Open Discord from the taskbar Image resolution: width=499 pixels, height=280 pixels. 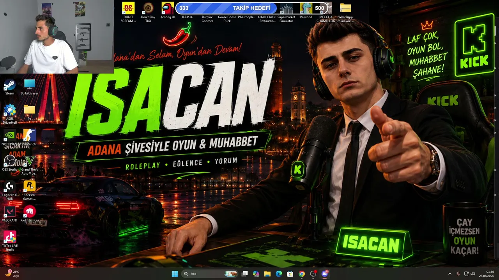[324, 274]
